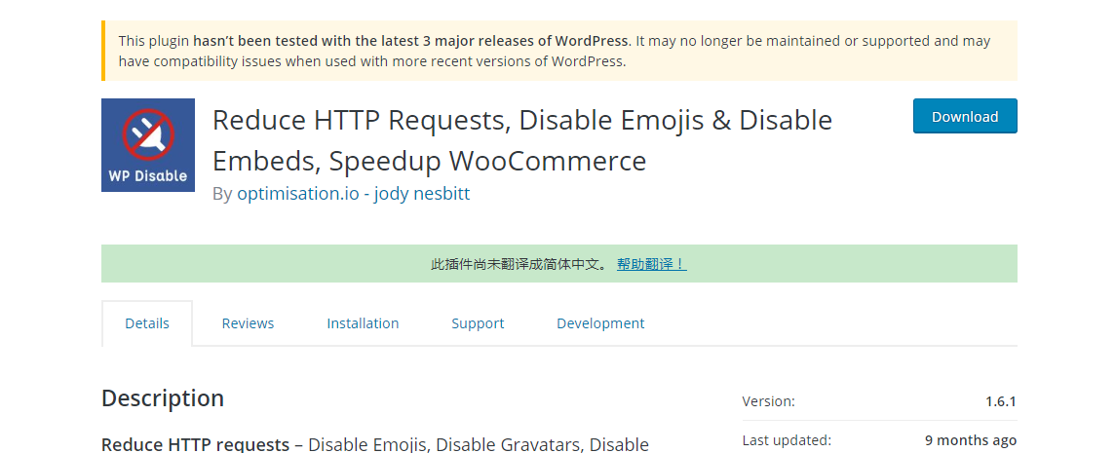Click the untested WordPress compatibility warning notice
This screenshot has height=453, width=1115.
point(559,51)
